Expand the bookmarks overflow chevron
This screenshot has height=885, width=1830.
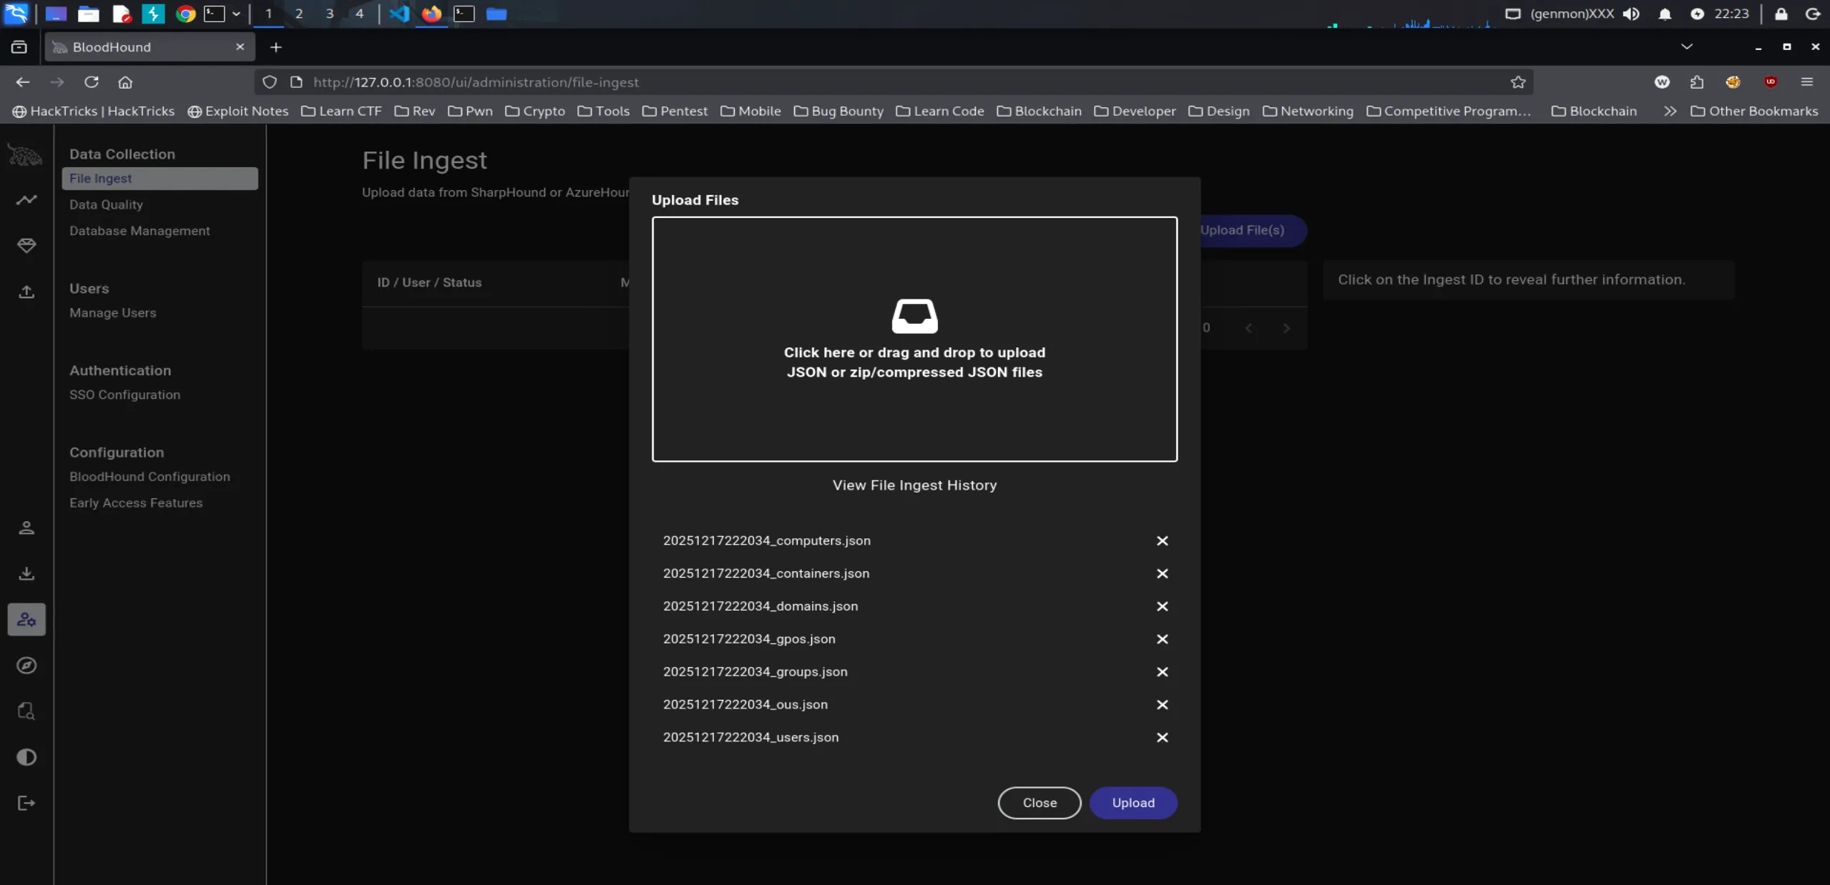click(x=1670, y=111)
